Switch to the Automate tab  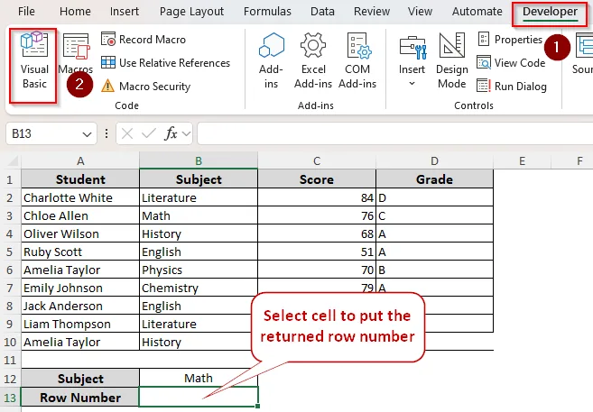coord(477,12)
